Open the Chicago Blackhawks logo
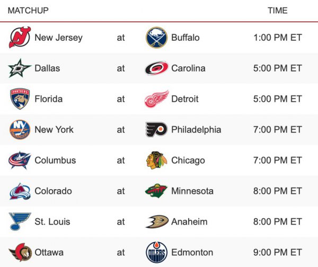This screenshot has width=318, height=267. point(157,161)
